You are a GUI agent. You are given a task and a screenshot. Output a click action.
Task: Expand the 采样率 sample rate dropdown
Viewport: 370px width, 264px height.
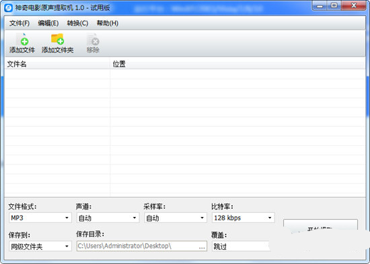[176, 218]
